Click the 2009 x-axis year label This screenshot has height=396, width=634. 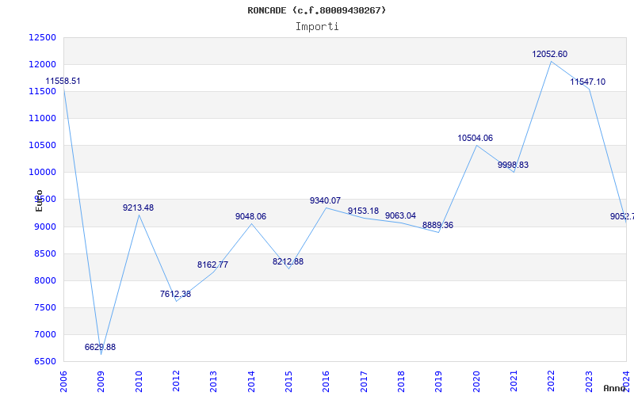point(101,382)
